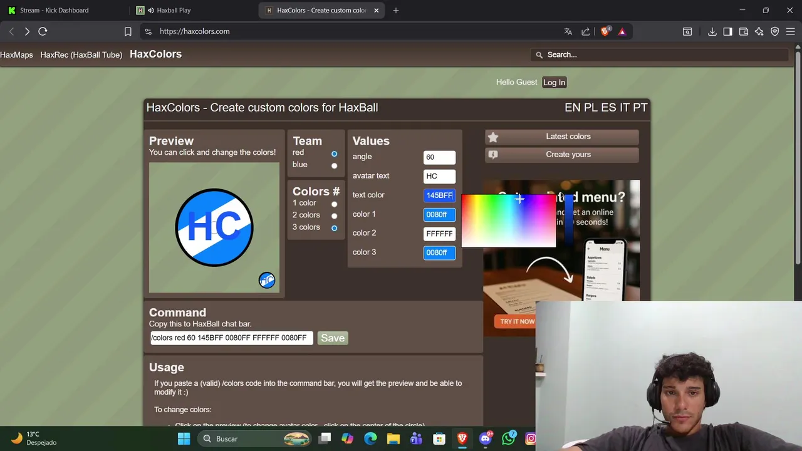Viewport: 802px width, 451px height.
Task: Open WhatsApp from the taskbar
Action: coord(509,438)
